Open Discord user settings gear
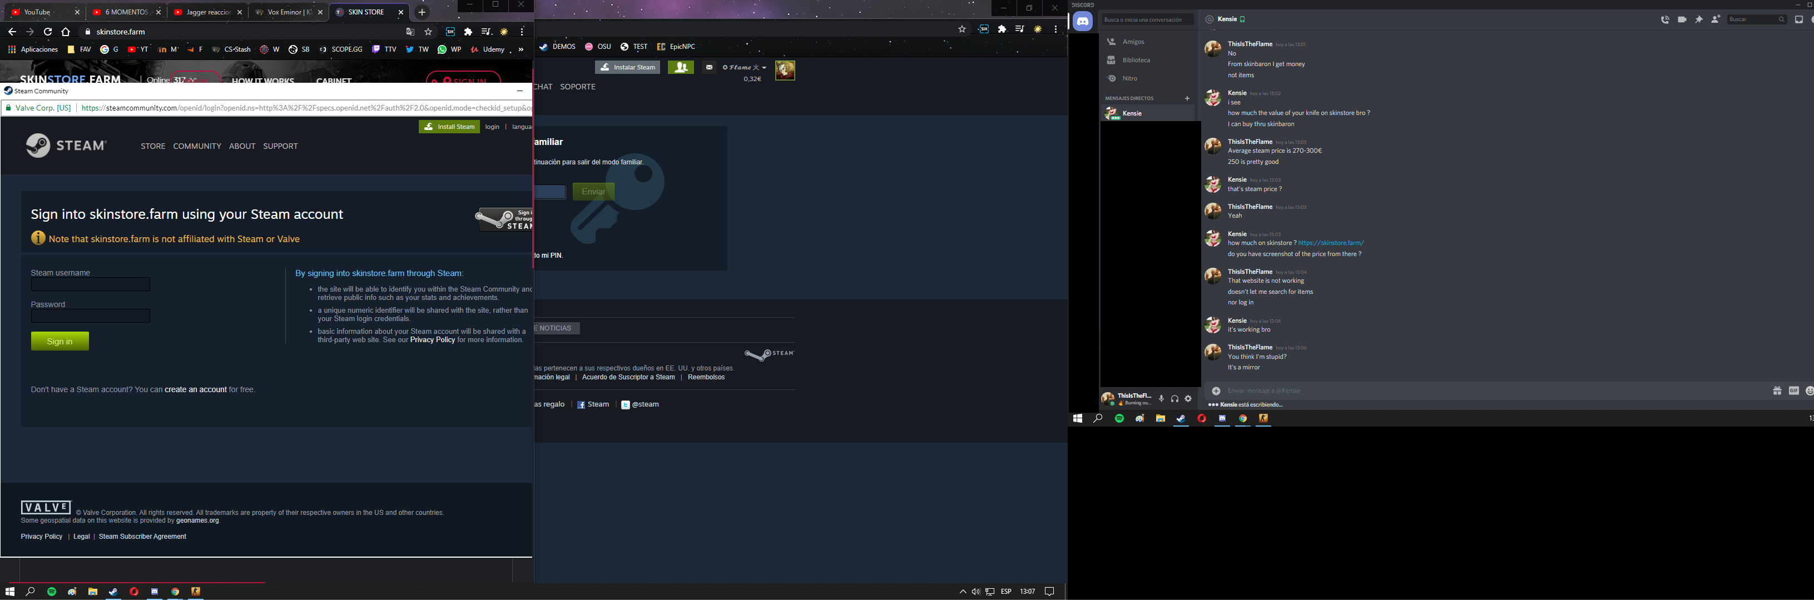This screenshot has height=601, width=1814. click(1188, 399)
